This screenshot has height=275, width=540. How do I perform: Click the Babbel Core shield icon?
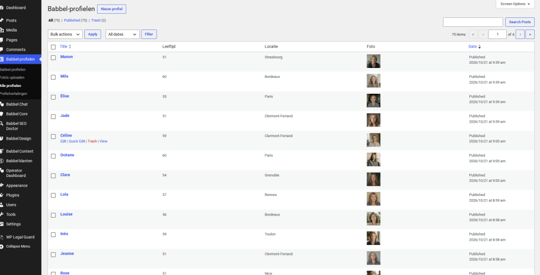[2, 114]
